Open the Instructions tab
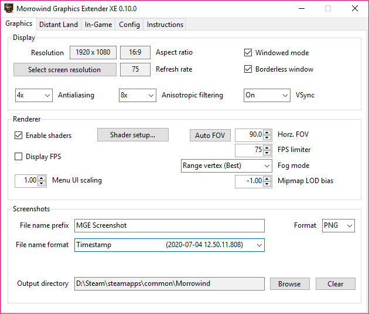Screen dimensions: 369x314 point(165,25)
